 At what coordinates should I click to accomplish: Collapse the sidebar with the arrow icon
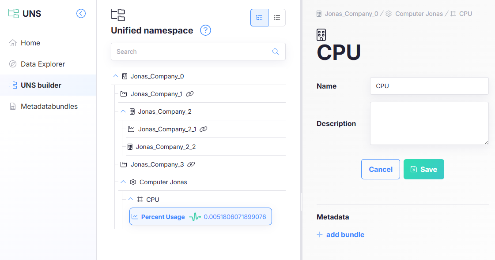[81, 14]
